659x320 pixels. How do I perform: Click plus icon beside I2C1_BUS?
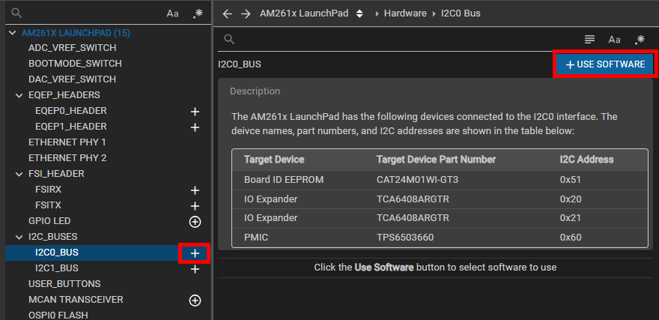point(195,269)
